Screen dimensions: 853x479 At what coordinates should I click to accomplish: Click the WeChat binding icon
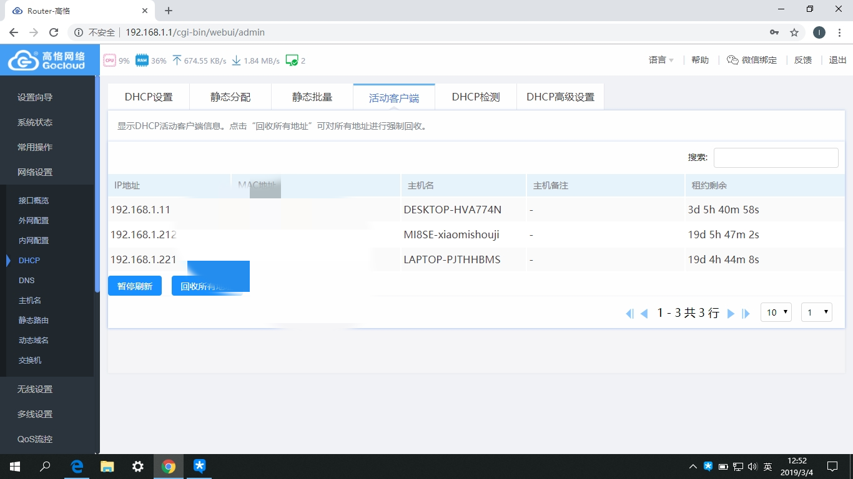(x=732, y=60)
